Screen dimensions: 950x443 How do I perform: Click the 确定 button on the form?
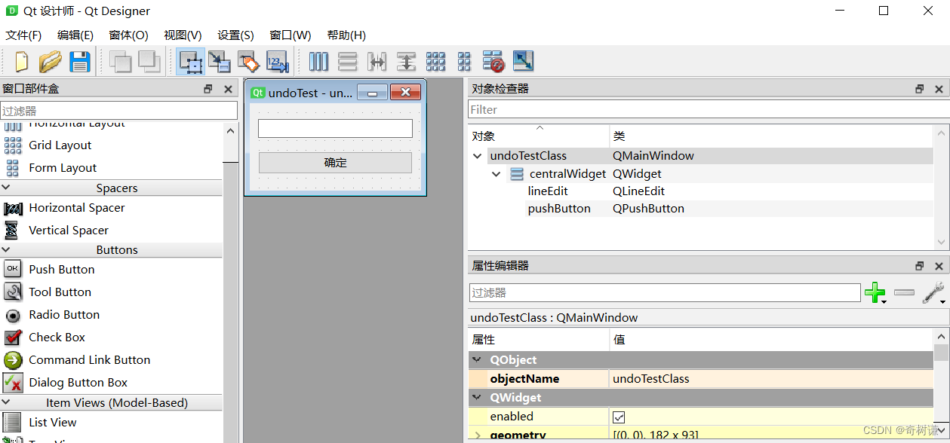pos(334,162)
